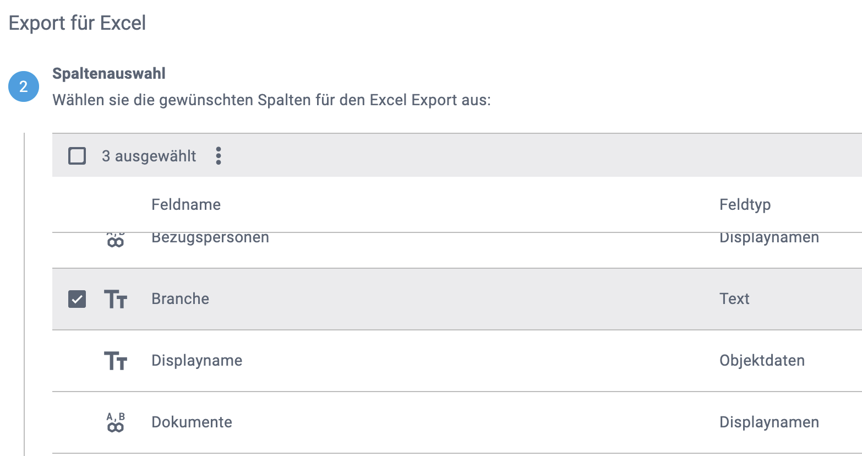Click the Bezugspersonen field name
The image size is (862, 456).
[x=210, y=238]
